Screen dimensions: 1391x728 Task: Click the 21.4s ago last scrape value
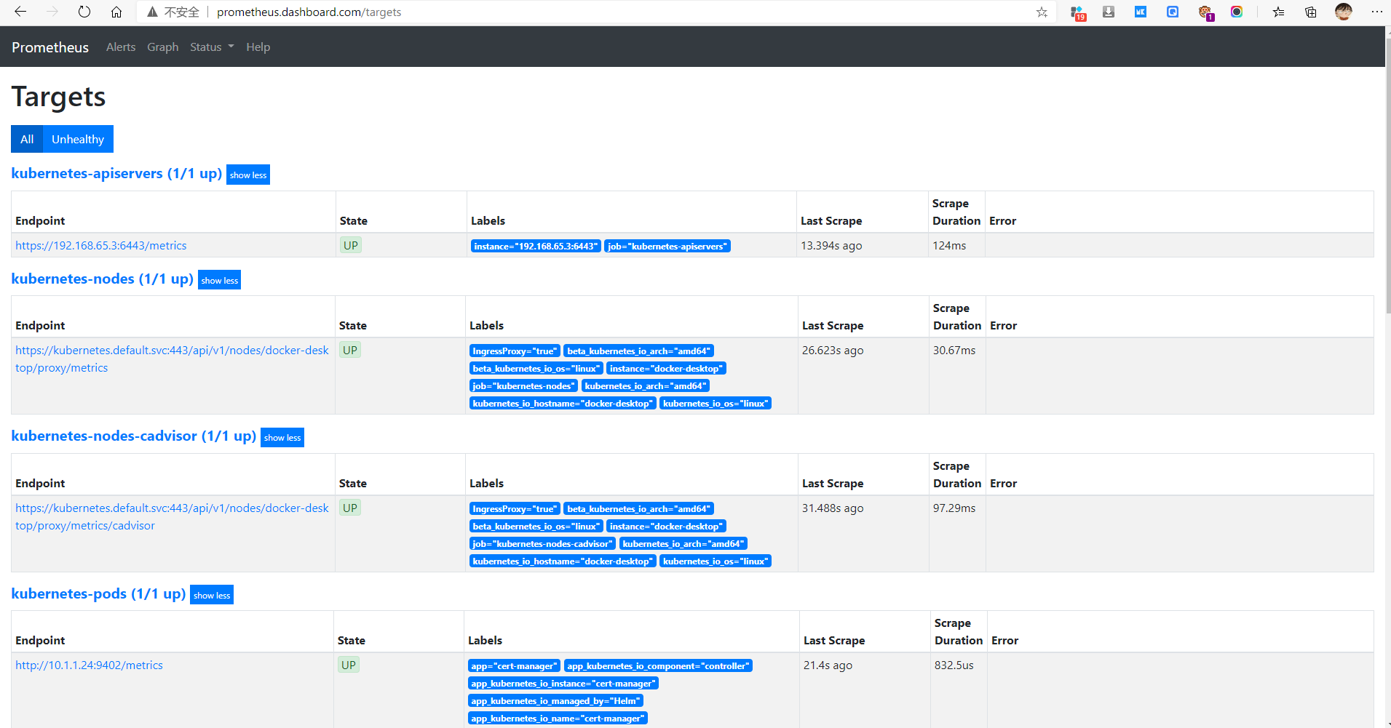(828, 665)
